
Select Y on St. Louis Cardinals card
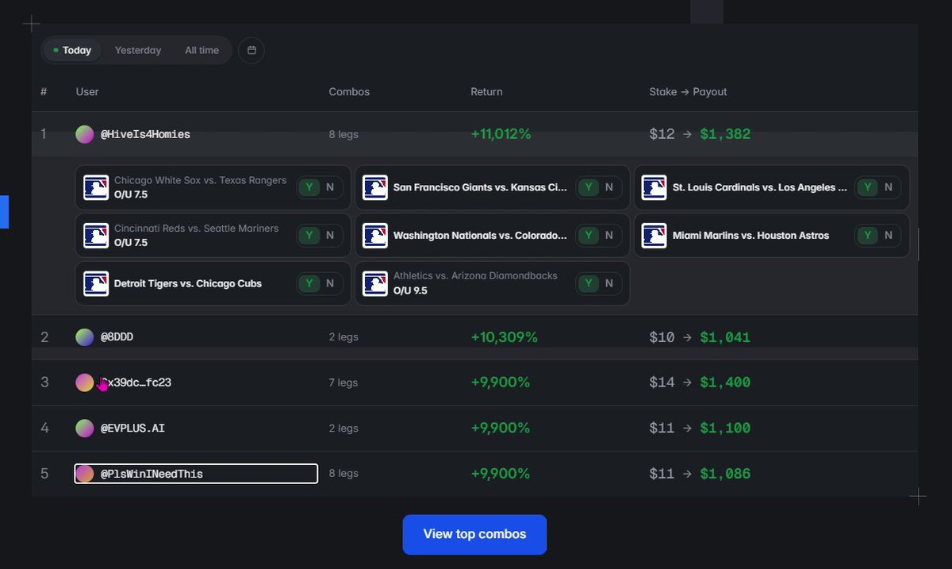[868, 187]
